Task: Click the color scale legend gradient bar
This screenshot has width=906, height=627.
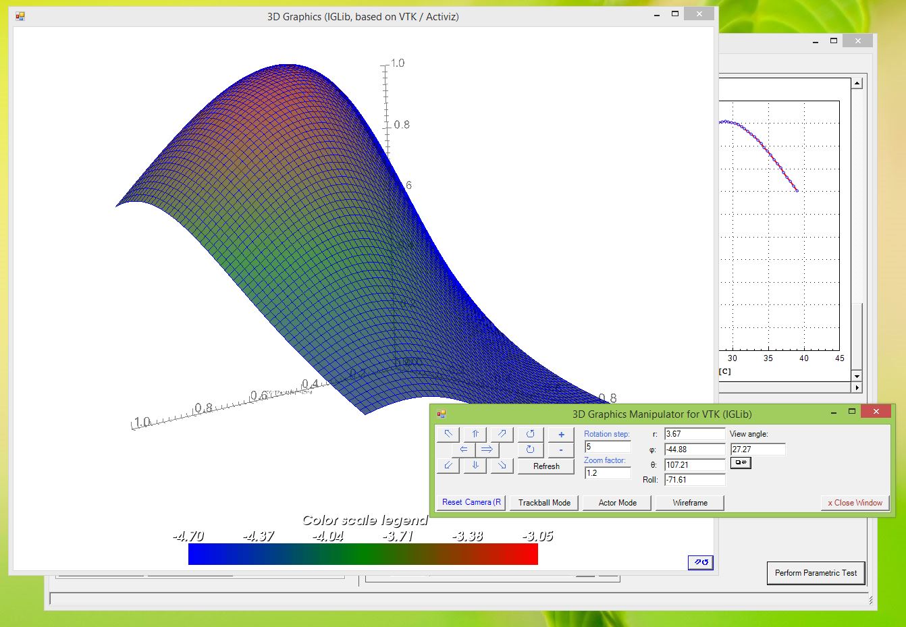Action: 363,555
